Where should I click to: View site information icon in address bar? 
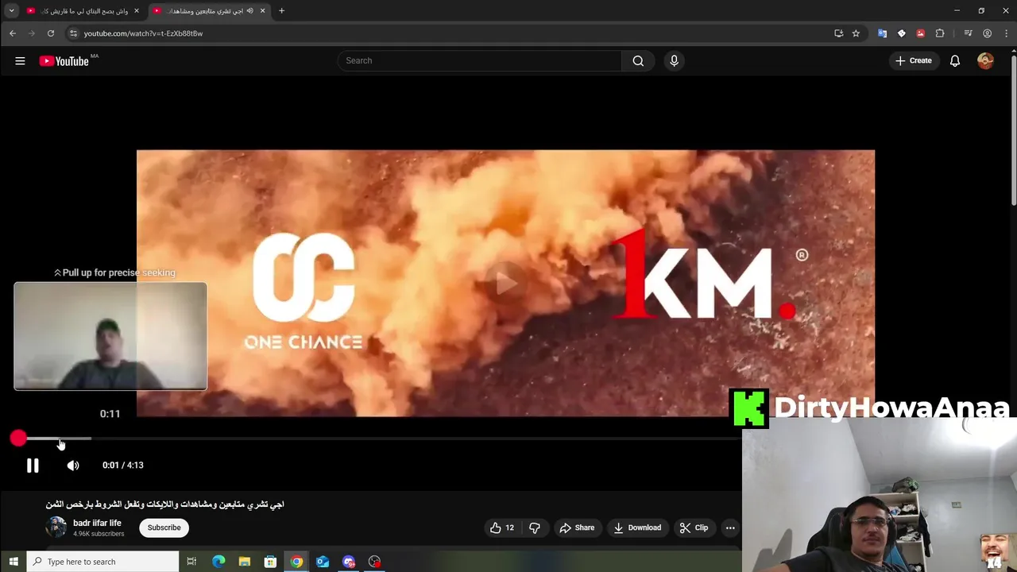click(x=73, y=33)
